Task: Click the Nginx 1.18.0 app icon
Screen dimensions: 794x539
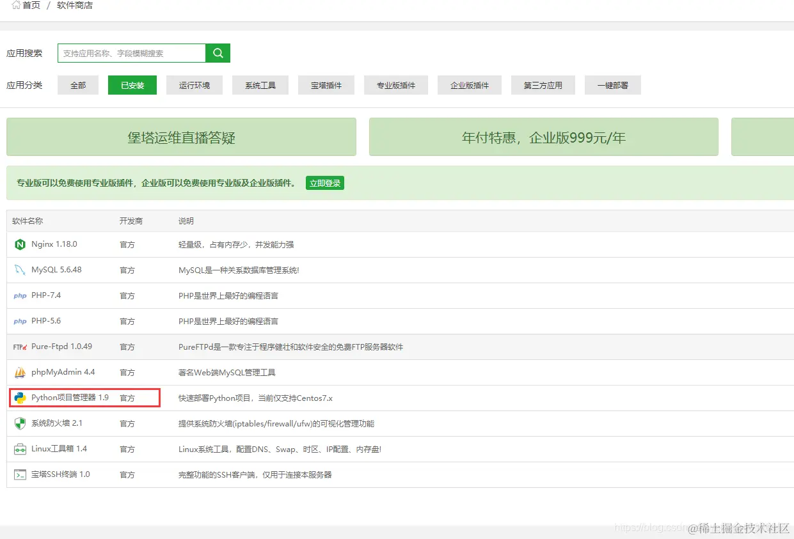Action: point(20,244)
